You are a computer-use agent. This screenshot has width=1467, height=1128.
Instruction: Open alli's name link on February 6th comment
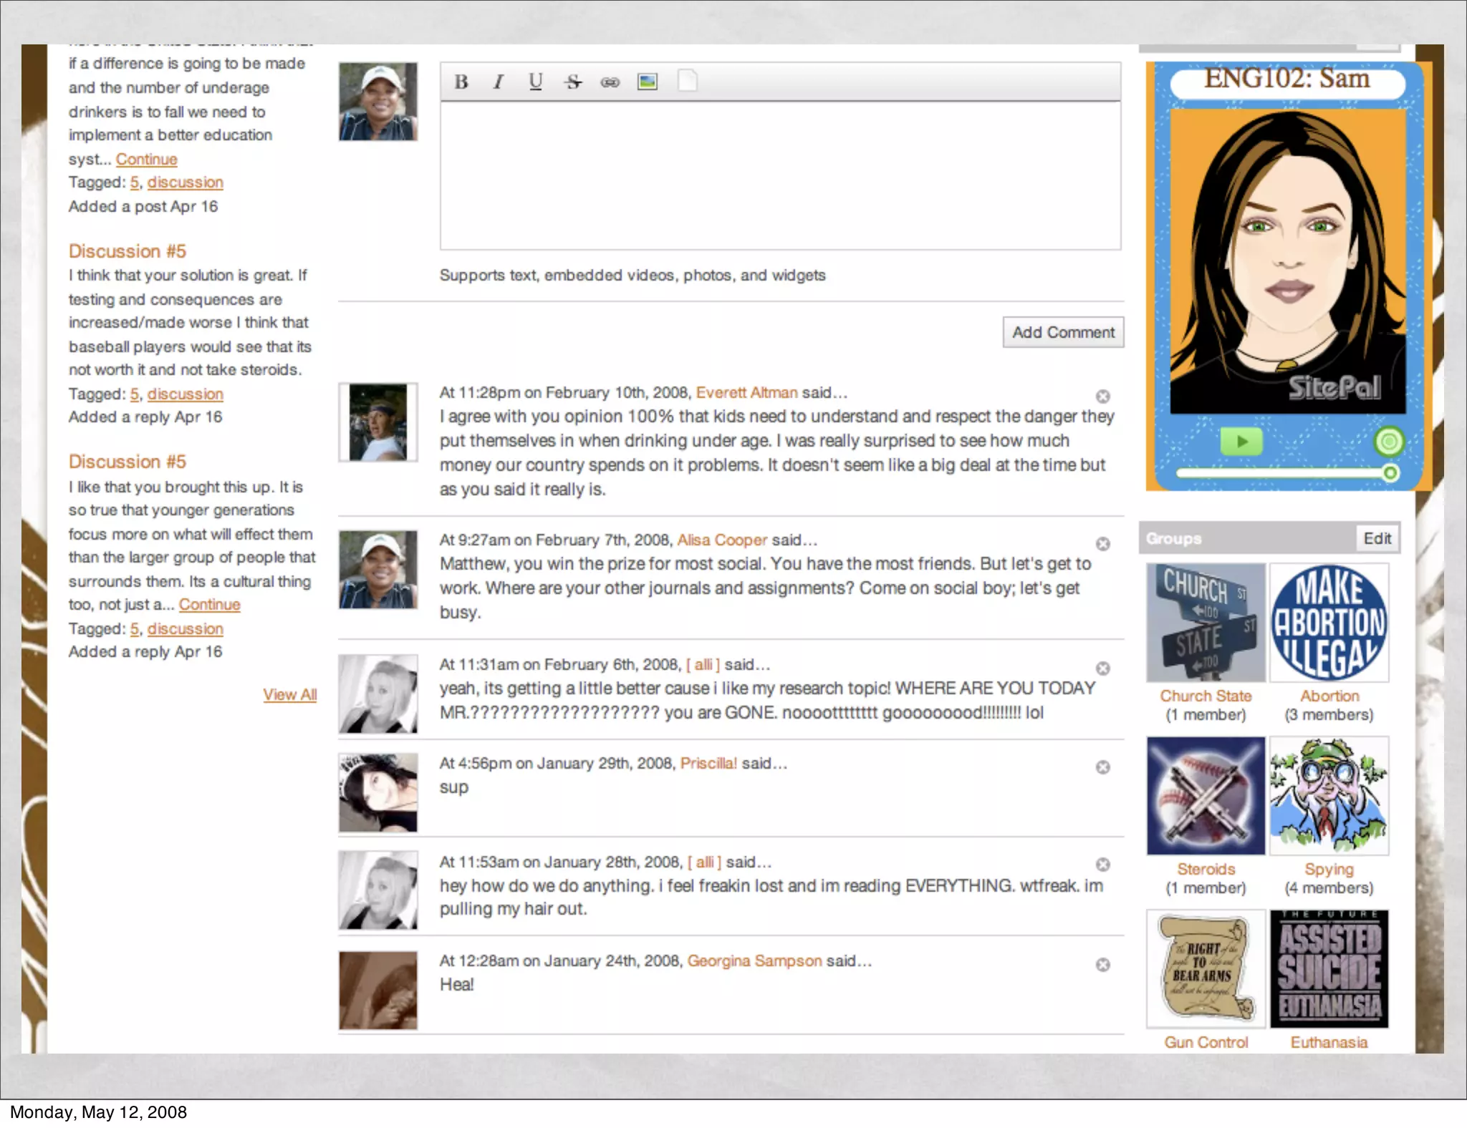[x=703, y=664]
